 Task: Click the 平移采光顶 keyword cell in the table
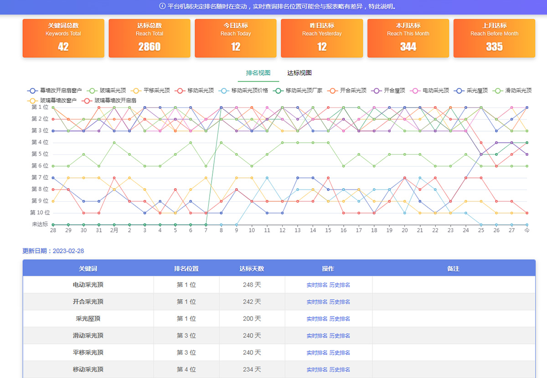click(x=88, y=352)
